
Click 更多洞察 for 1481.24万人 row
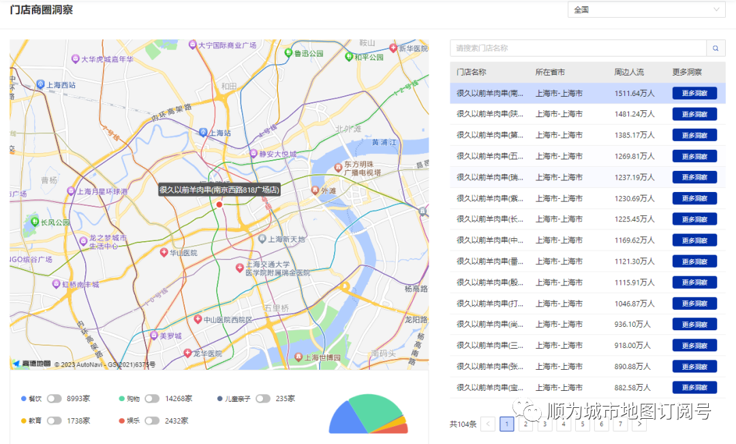tap(694, 114)
